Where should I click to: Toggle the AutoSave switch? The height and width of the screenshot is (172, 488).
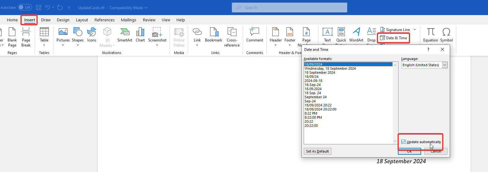(x=24, y=8)
